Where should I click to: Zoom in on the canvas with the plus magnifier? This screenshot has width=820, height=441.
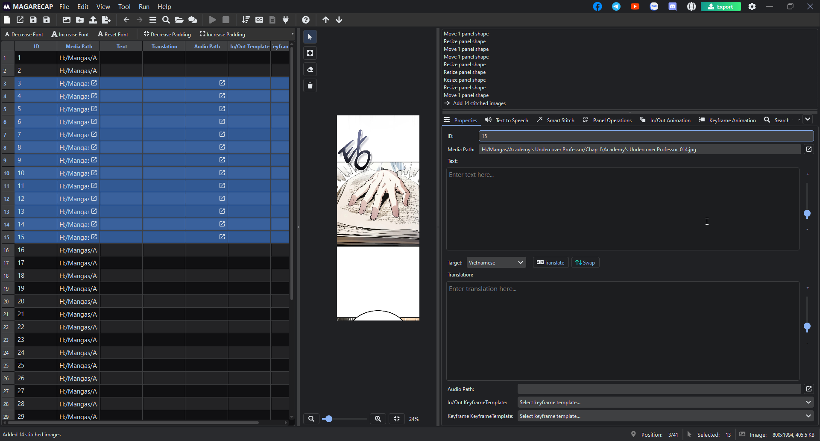(378, 419)
